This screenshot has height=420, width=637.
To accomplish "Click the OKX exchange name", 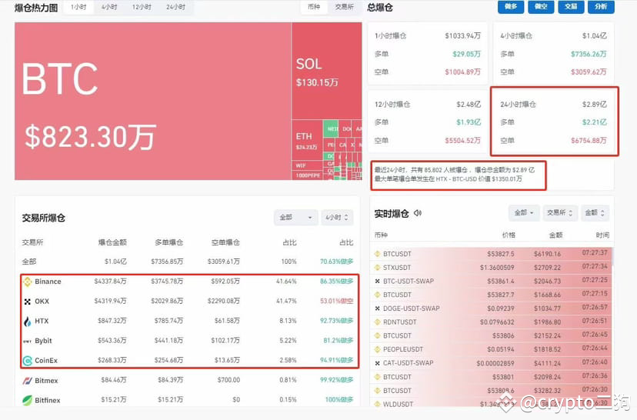I will tap(42, 302).
